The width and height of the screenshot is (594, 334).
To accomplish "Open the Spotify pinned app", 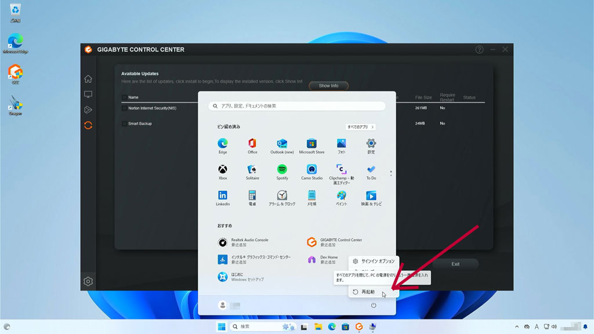I will click(x=282, y=169).
